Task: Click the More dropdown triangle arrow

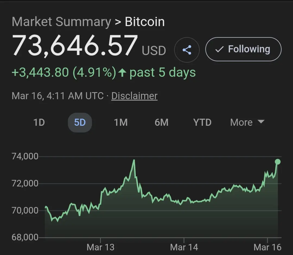Action: tap(261, 122)
